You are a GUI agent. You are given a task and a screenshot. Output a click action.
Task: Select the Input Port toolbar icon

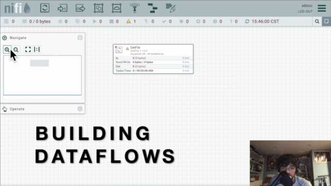pyautogui.click(x=63, y=8)
